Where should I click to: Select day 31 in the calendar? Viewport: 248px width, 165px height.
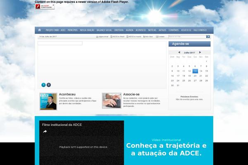[178, 85]
